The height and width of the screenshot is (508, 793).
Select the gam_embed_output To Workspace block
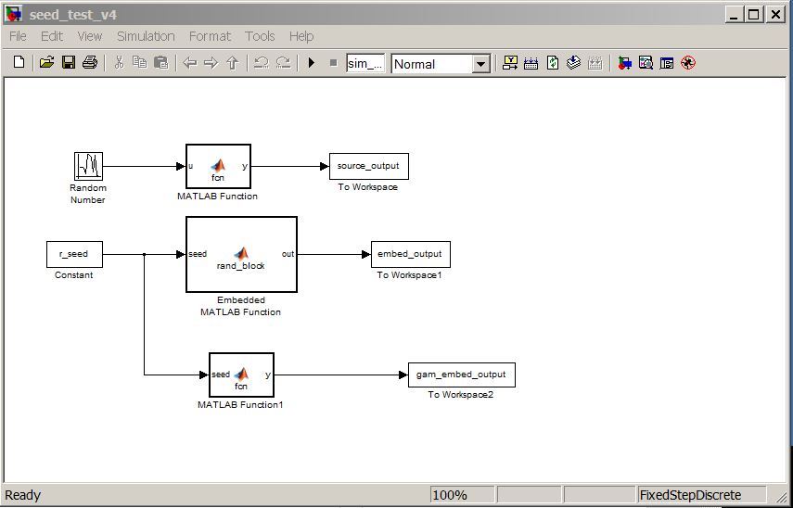pyautogui.click(x=461, y=375)
